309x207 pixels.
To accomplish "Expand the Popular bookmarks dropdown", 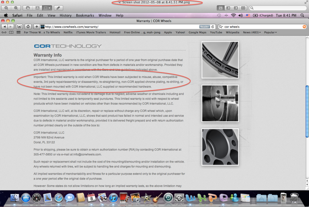I will point(270,32).
